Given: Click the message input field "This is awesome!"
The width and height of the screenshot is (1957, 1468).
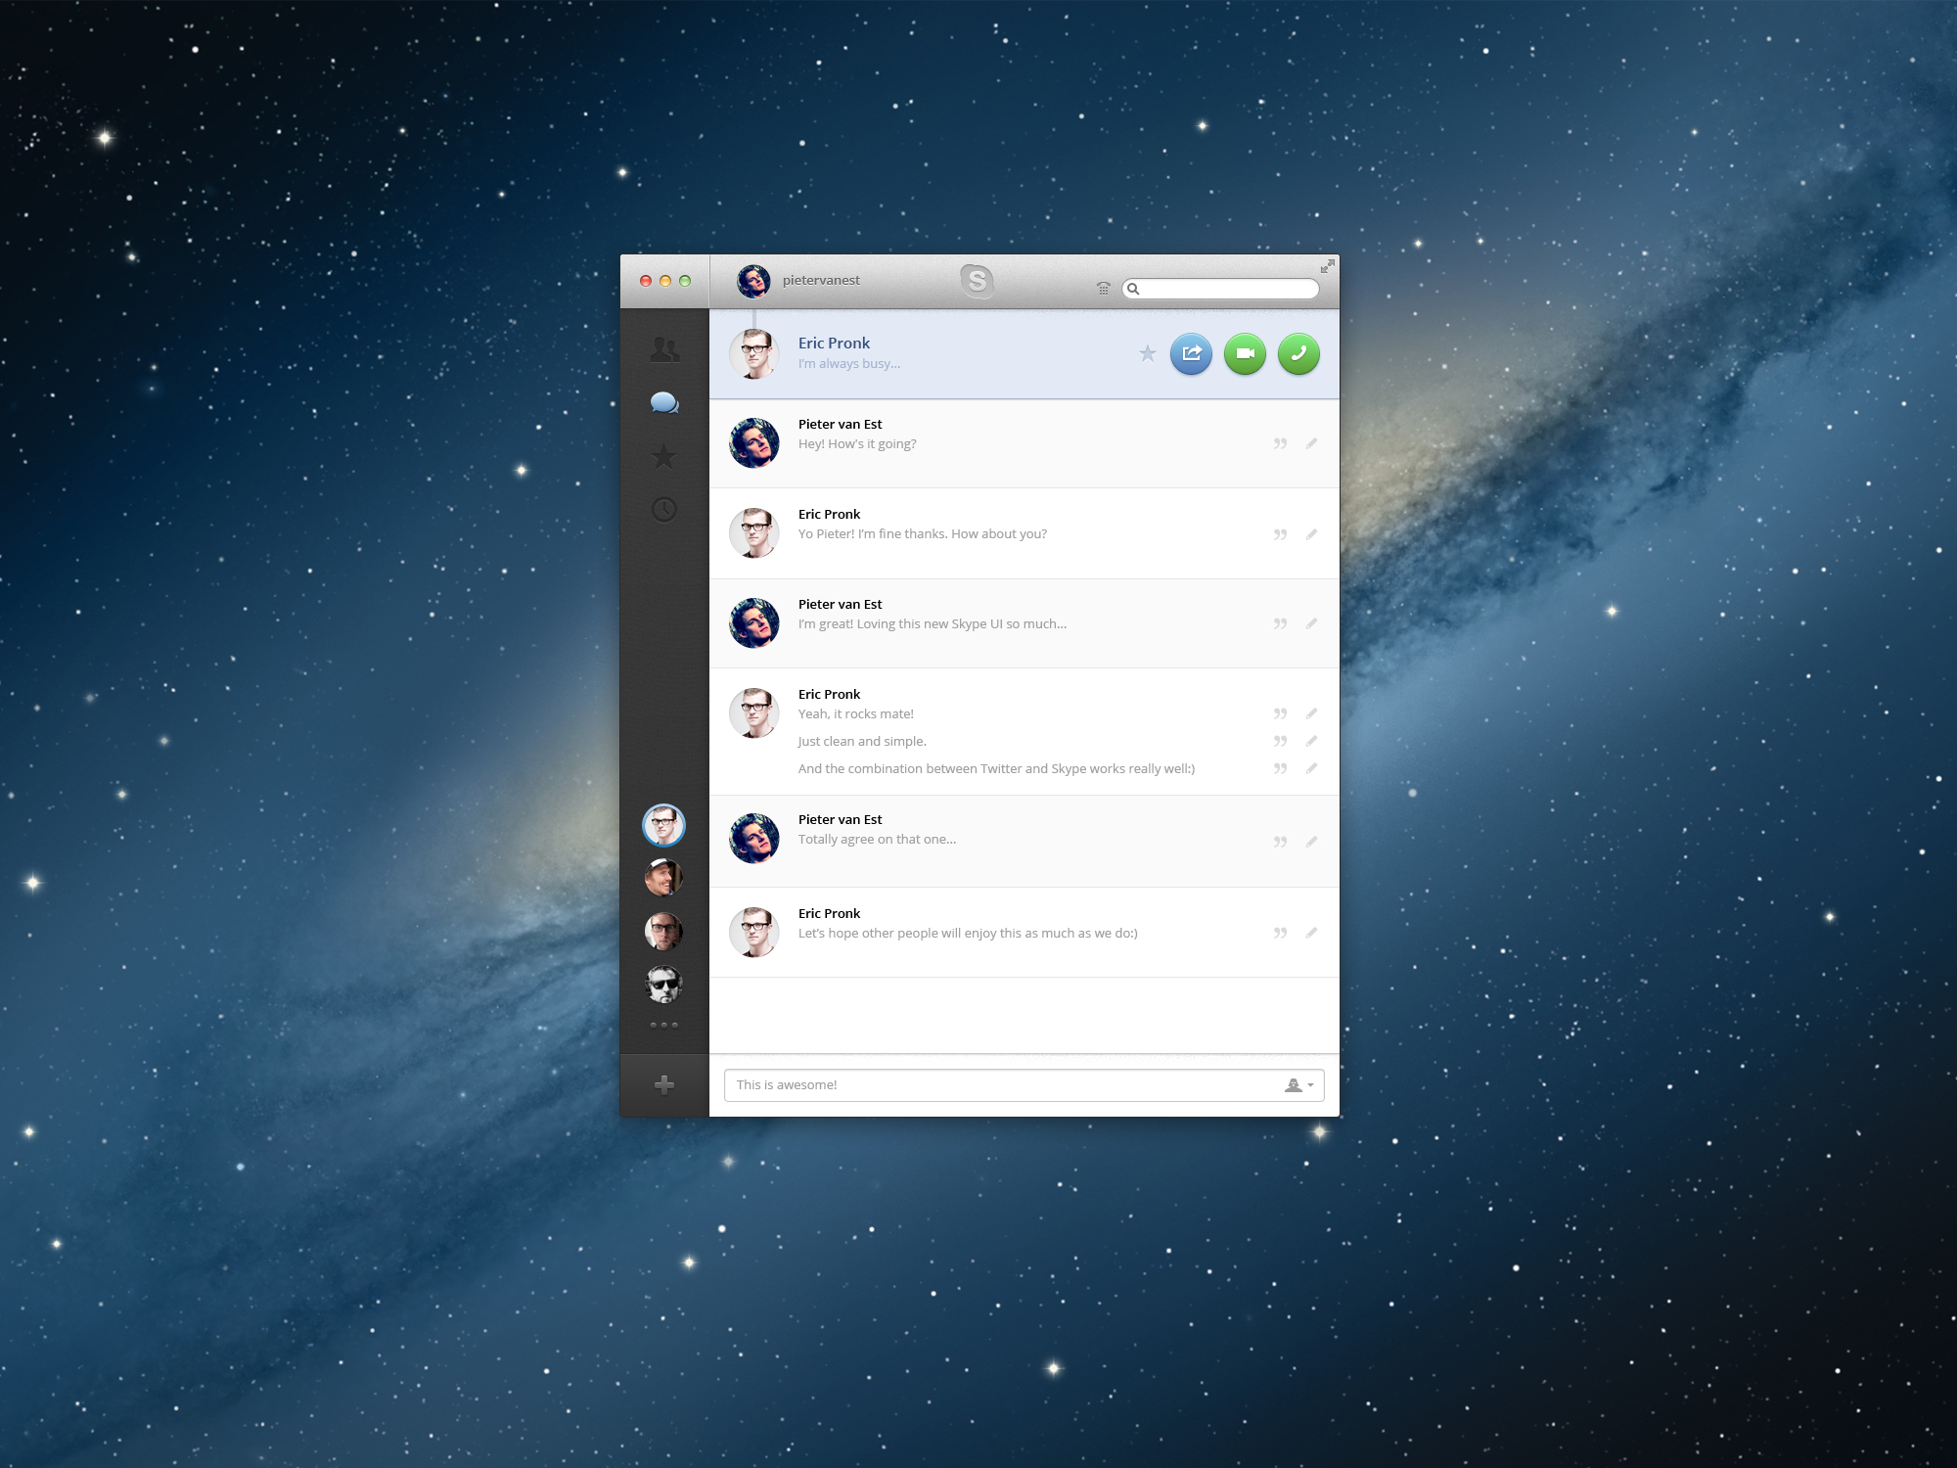Looking at the screenshot, I should [x=1024, y=1085].
